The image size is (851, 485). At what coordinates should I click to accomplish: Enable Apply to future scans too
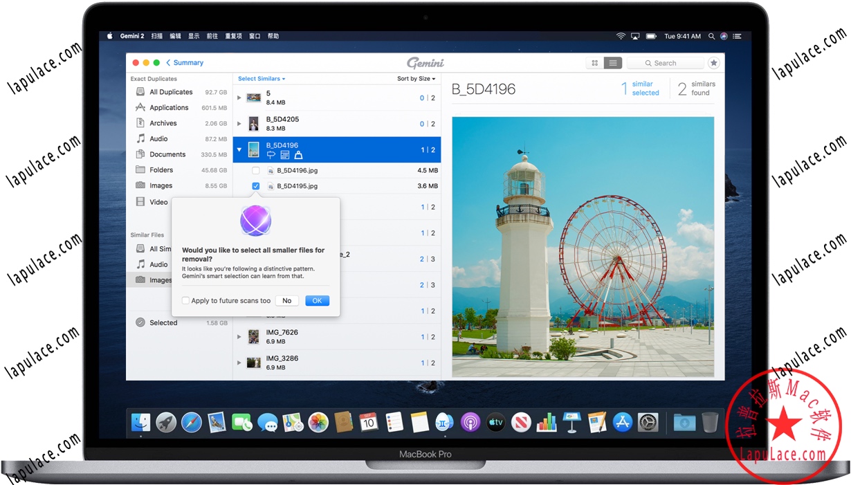pos(185,300)
